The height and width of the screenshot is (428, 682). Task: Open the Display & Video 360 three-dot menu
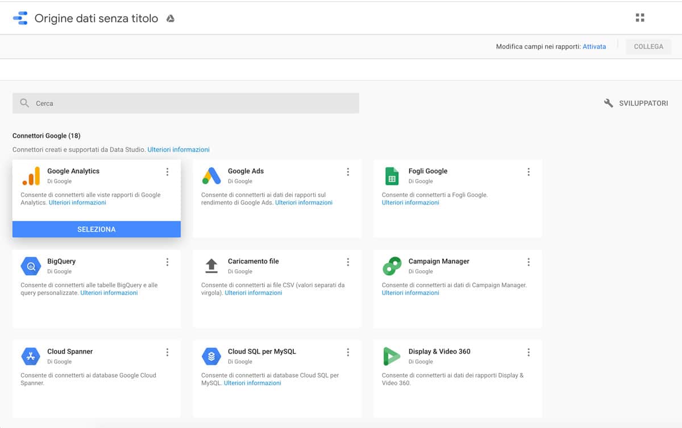pyautogui.click(x=529, y=352)
